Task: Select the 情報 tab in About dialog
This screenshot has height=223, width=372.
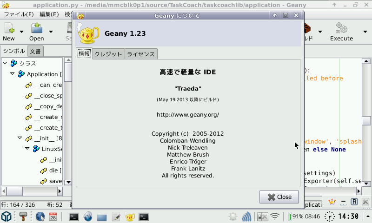Action: tap(84, 53)
